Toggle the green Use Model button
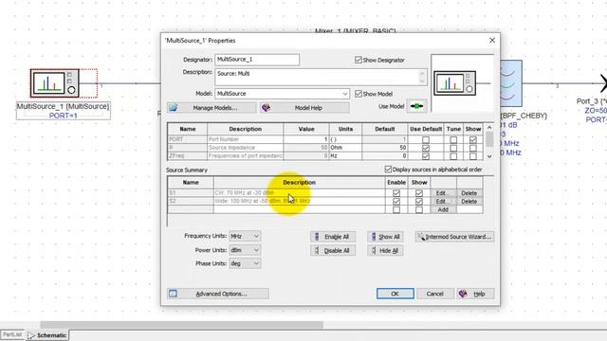Viewport: 607px width, 341px height. tap(416, 106)
